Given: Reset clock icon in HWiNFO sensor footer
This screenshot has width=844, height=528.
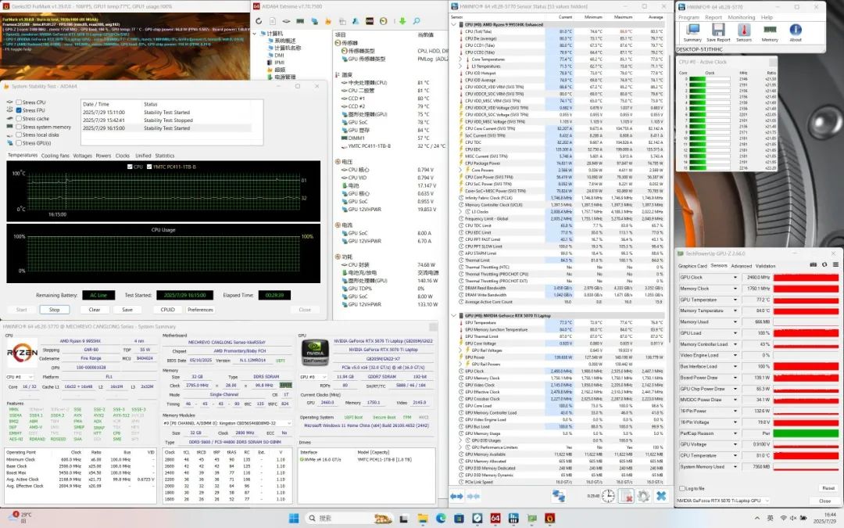Looking at the screenshot, I should 608,496.
